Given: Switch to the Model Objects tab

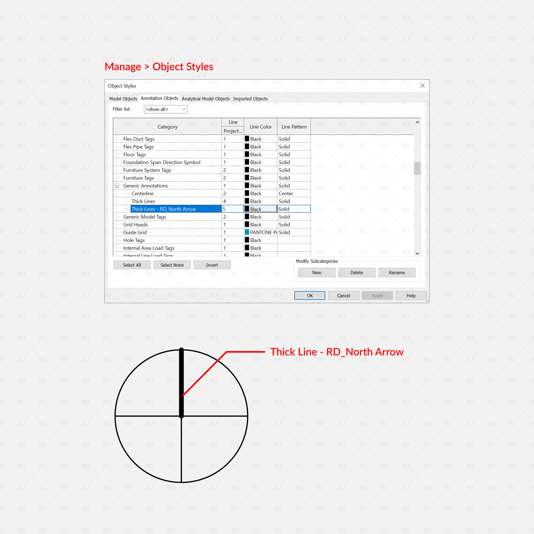Looking at the screenshot, I should tap(123, 98).
